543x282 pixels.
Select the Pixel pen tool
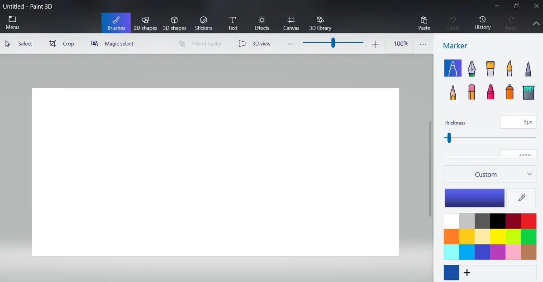528,68
